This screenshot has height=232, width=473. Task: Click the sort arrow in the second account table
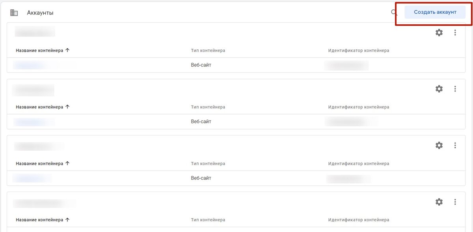tap(67, 106)
